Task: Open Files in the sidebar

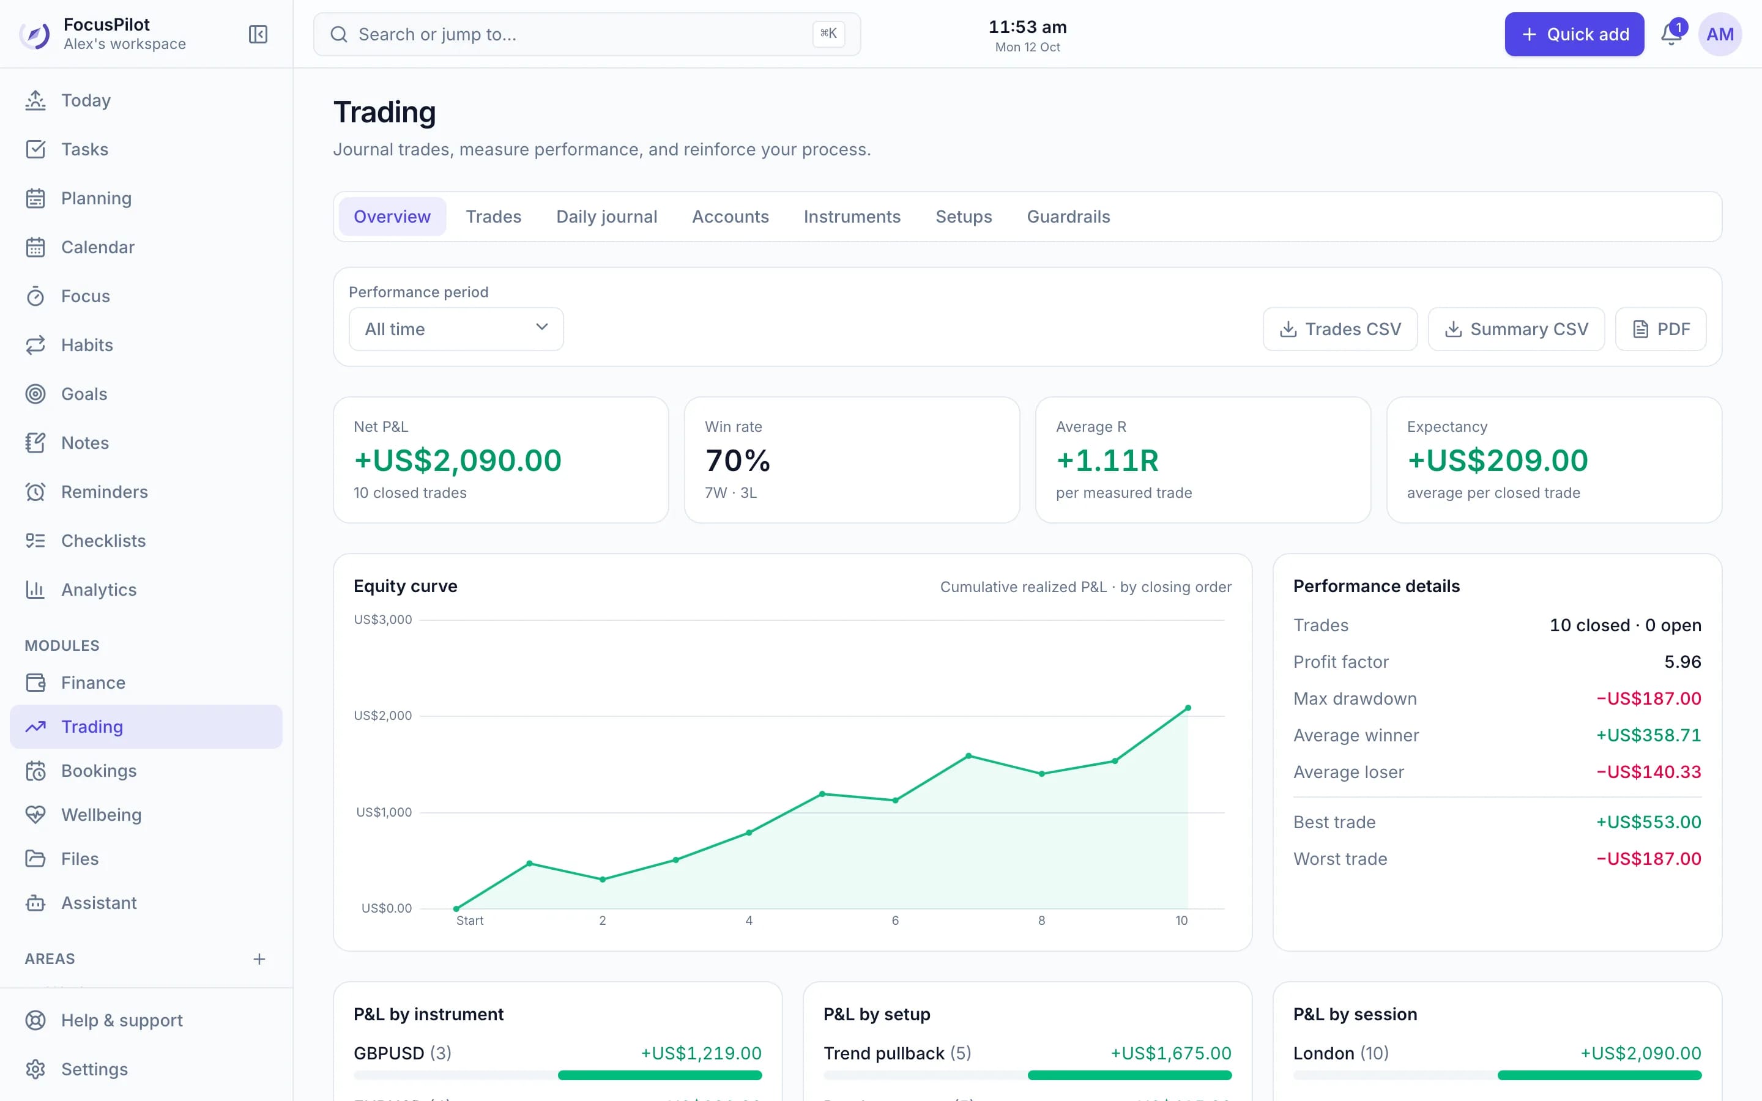Action: coord(146,859)
